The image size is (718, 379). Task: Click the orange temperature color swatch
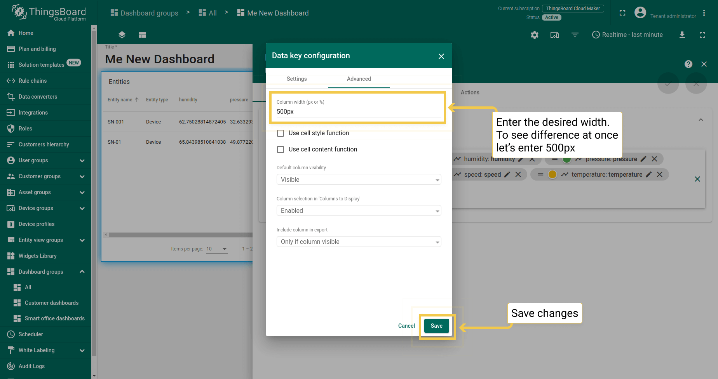coord(552,175)
